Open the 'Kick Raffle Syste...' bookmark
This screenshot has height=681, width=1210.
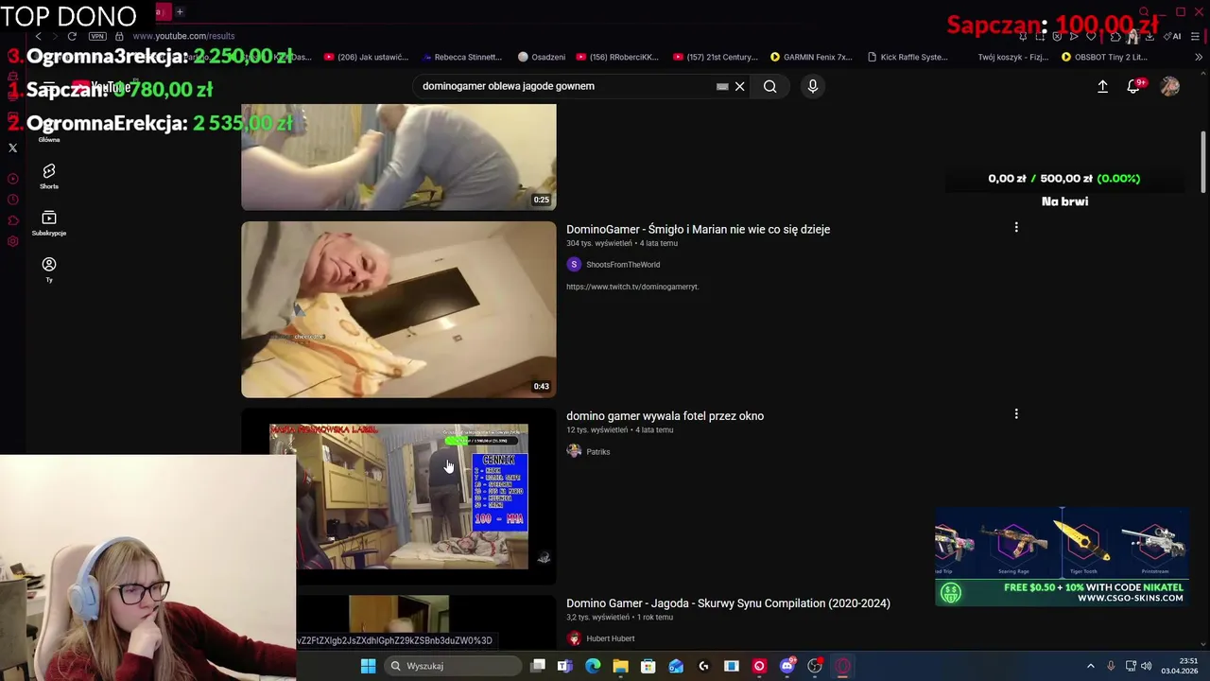click(x=907, y=57)
